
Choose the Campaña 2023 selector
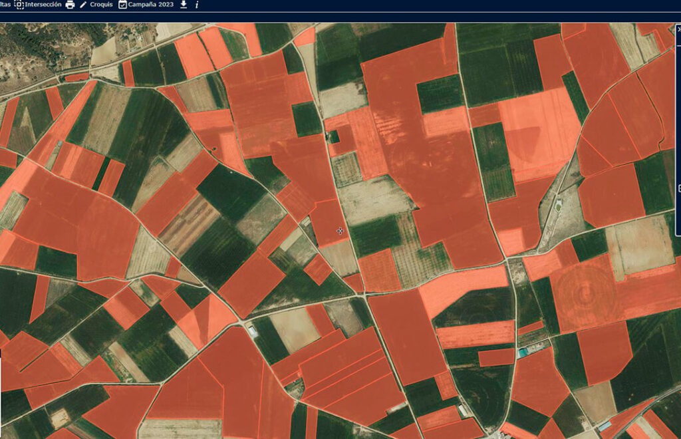coord(151,5)
